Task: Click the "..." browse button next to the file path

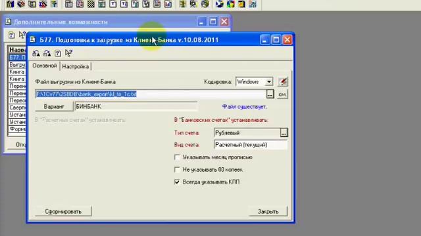Action: pyautogui.click(x=270, y=94)
